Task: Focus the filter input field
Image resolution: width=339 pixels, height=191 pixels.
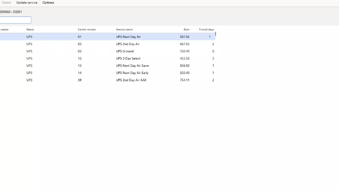Action: click(15, 20)
